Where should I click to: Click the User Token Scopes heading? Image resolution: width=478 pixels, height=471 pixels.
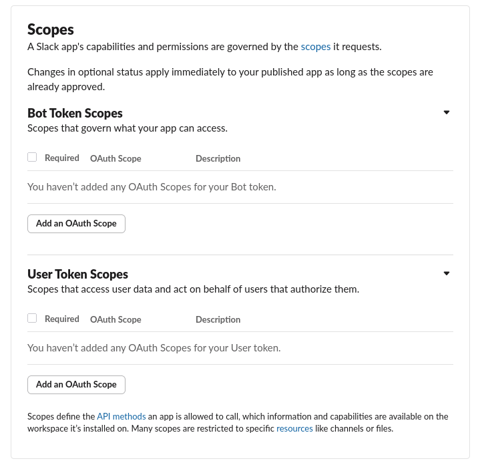pyautogui.click(x=77, y=274)
